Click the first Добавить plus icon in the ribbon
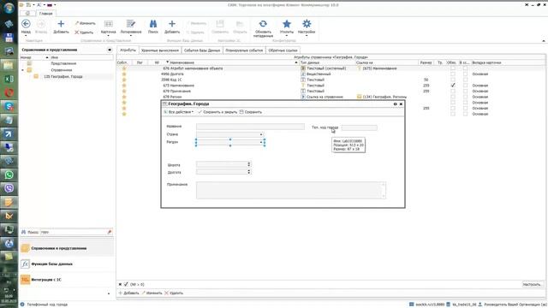The width and height of the screenshot is (548, 308). [x=61, y=24]
